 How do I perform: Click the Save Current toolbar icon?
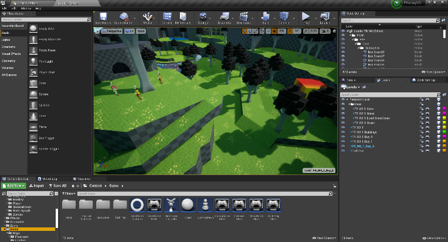(x=103, y=16)
